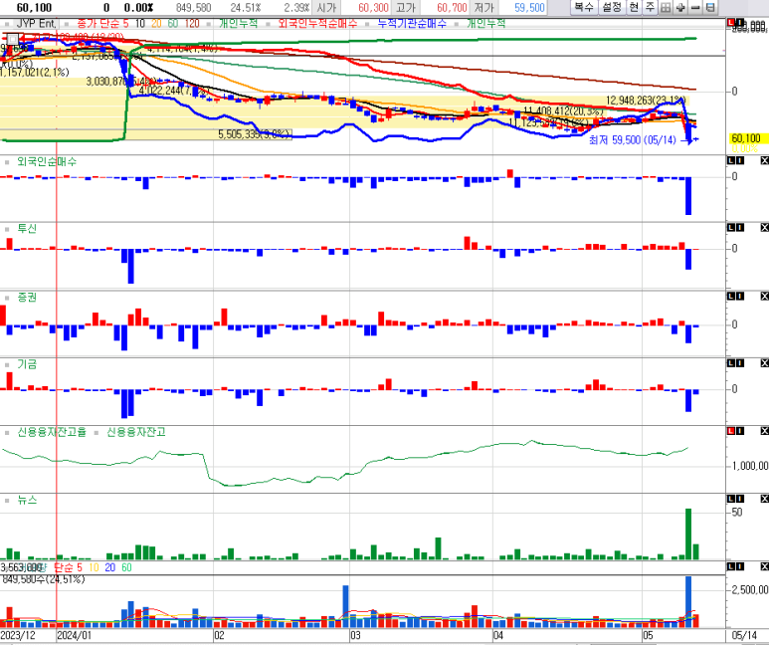This screenshot has width=769, height=645.
Task: Click the 뉴스 panel title
Action: point(27,501)
